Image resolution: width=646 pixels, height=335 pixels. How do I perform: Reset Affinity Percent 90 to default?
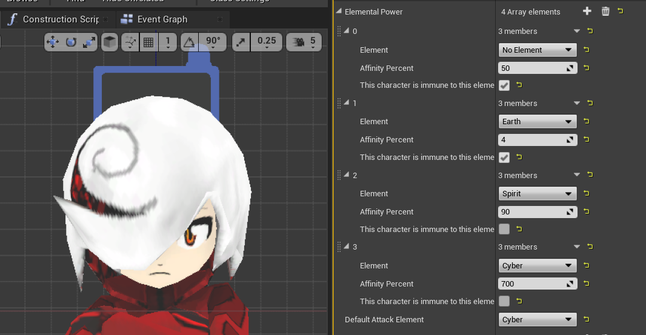587,211
